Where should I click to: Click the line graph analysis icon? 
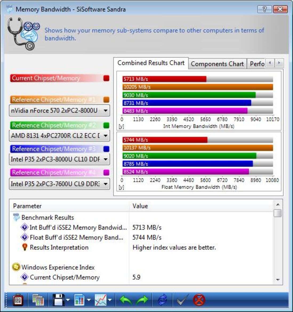point(101,299)
